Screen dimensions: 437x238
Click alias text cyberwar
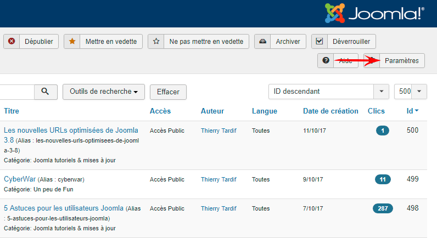pos(61,179)
